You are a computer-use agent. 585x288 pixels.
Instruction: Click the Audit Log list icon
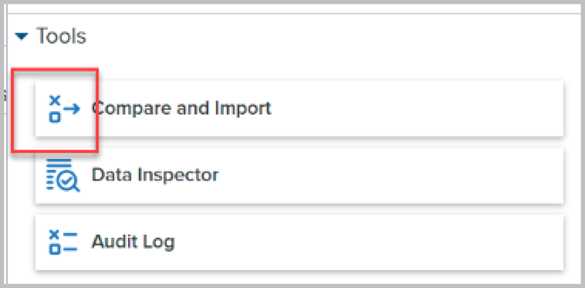click(x=63, y=242)
